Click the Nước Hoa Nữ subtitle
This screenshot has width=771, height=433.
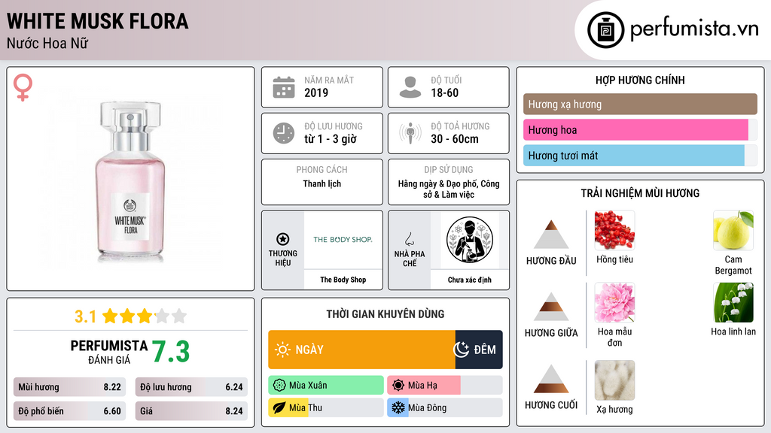point(47,43)
